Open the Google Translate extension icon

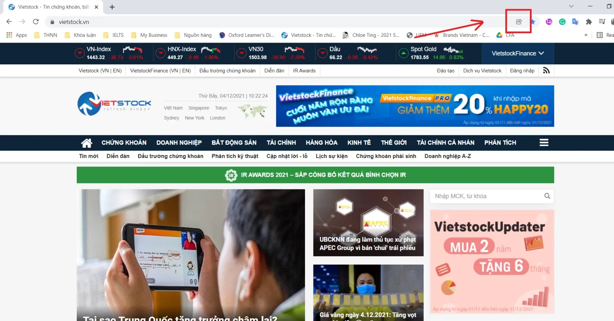(575, 22)
